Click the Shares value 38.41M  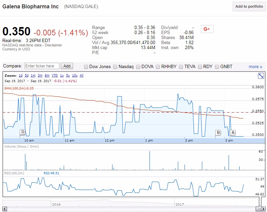click(x=186, y=37)
